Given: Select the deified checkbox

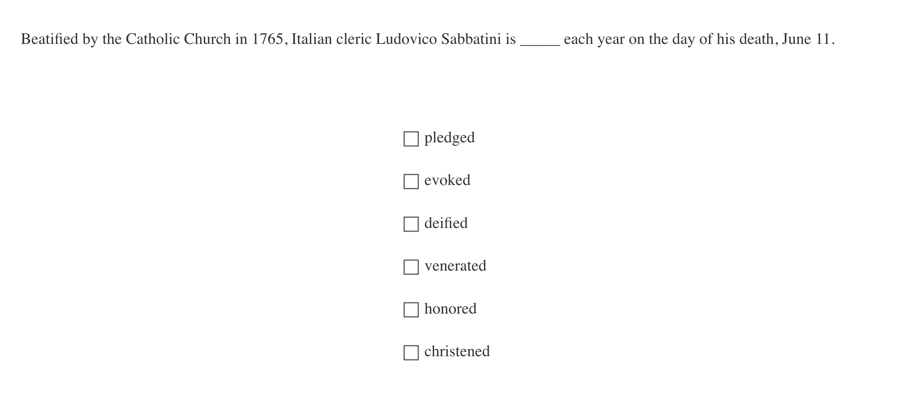Looking at the screenshot, I should (411, 224).
